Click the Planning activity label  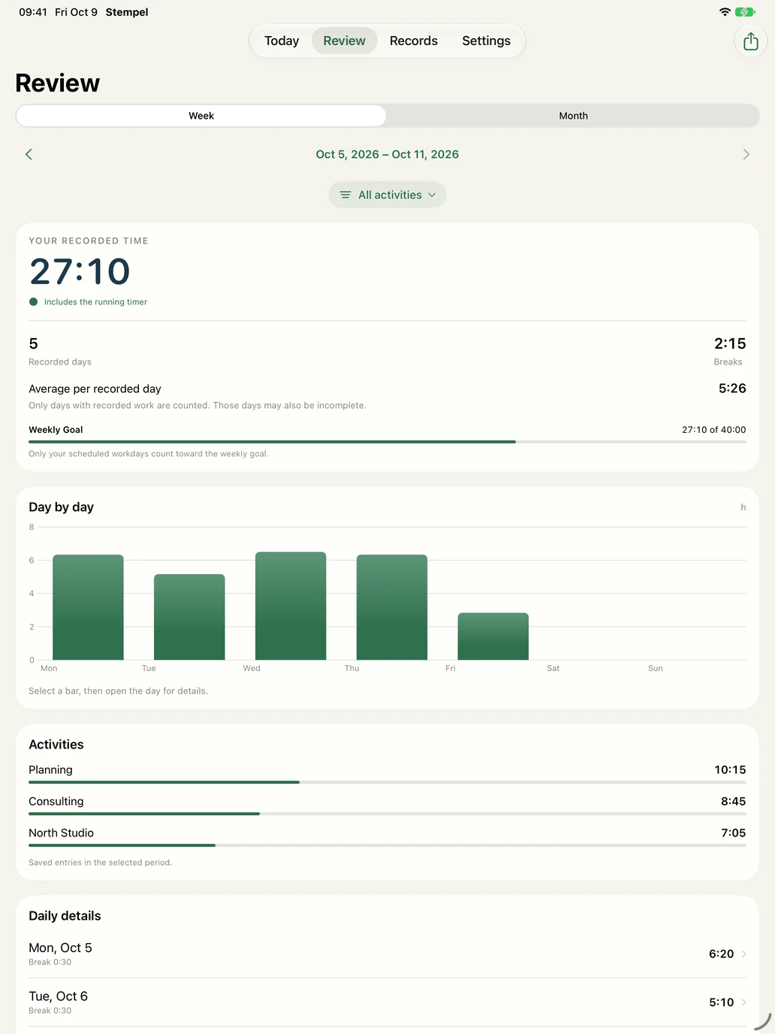(x=50, y=769)
